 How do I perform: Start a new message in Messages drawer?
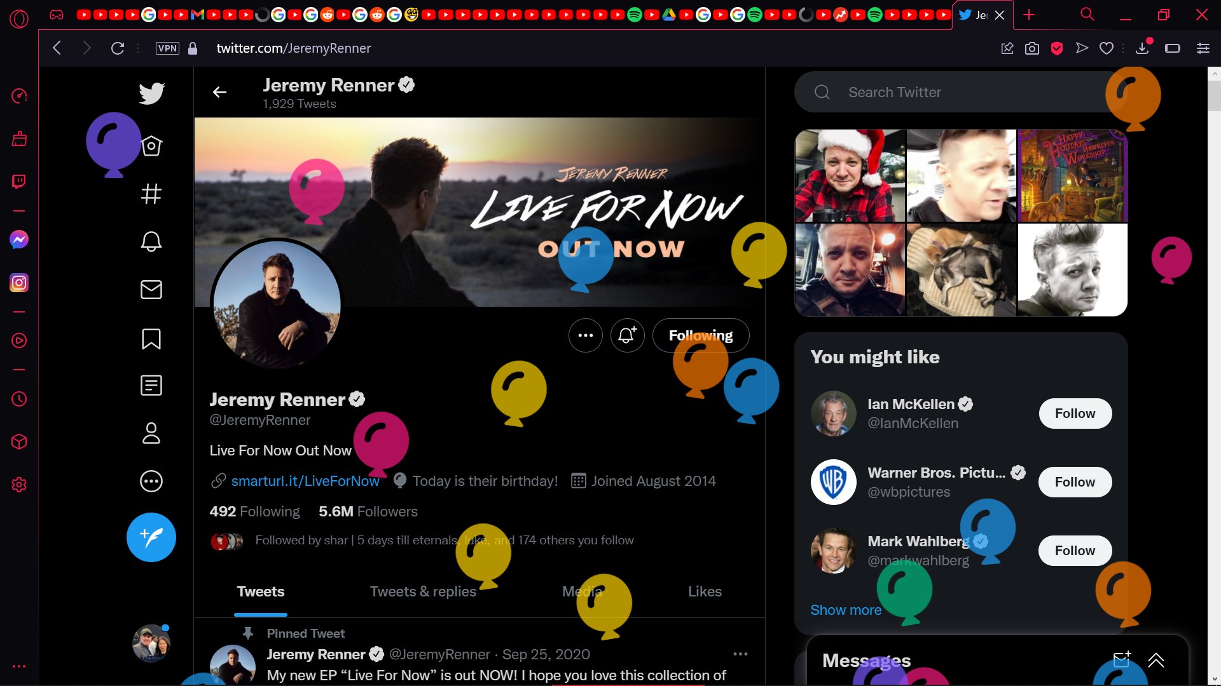click(1122, 660)
